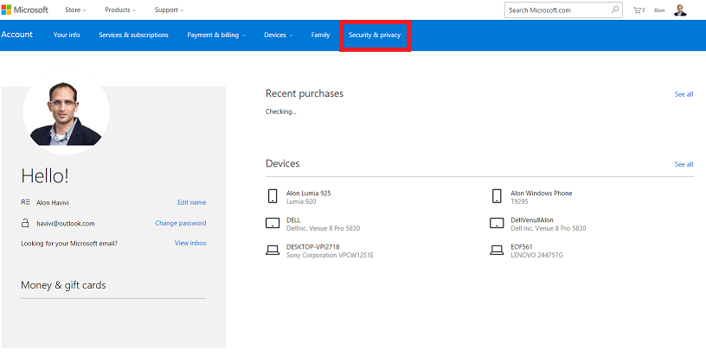This screenshot has height=356, width=706.
Task: Click the Alon Windows Phone device icon
Action: 497,196
